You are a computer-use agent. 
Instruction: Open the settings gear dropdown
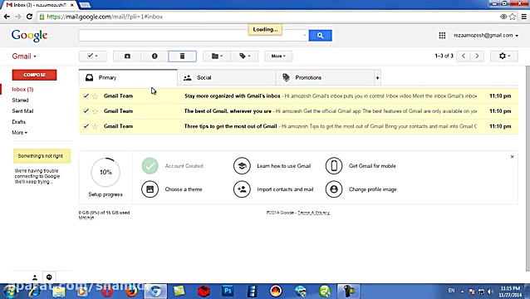pos(504,56)
